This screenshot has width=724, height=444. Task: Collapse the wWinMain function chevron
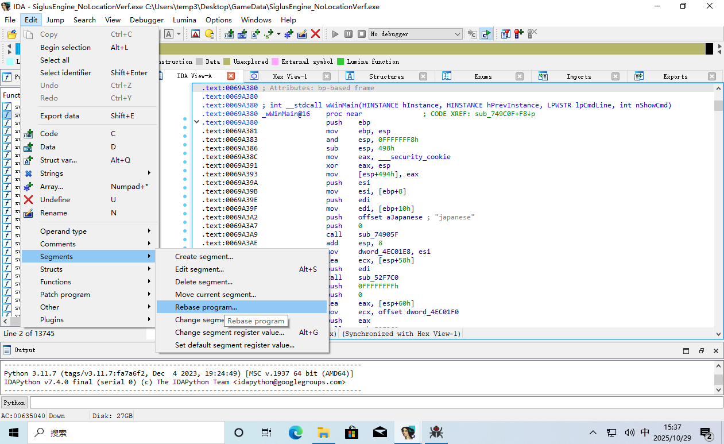point(197,122)
